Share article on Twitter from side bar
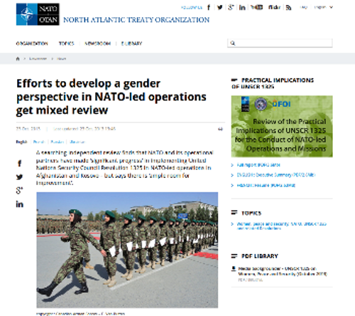This screenshot has width=355, height=316. pos(19,177)
